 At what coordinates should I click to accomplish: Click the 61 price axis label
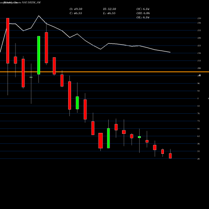coord(199,136)
